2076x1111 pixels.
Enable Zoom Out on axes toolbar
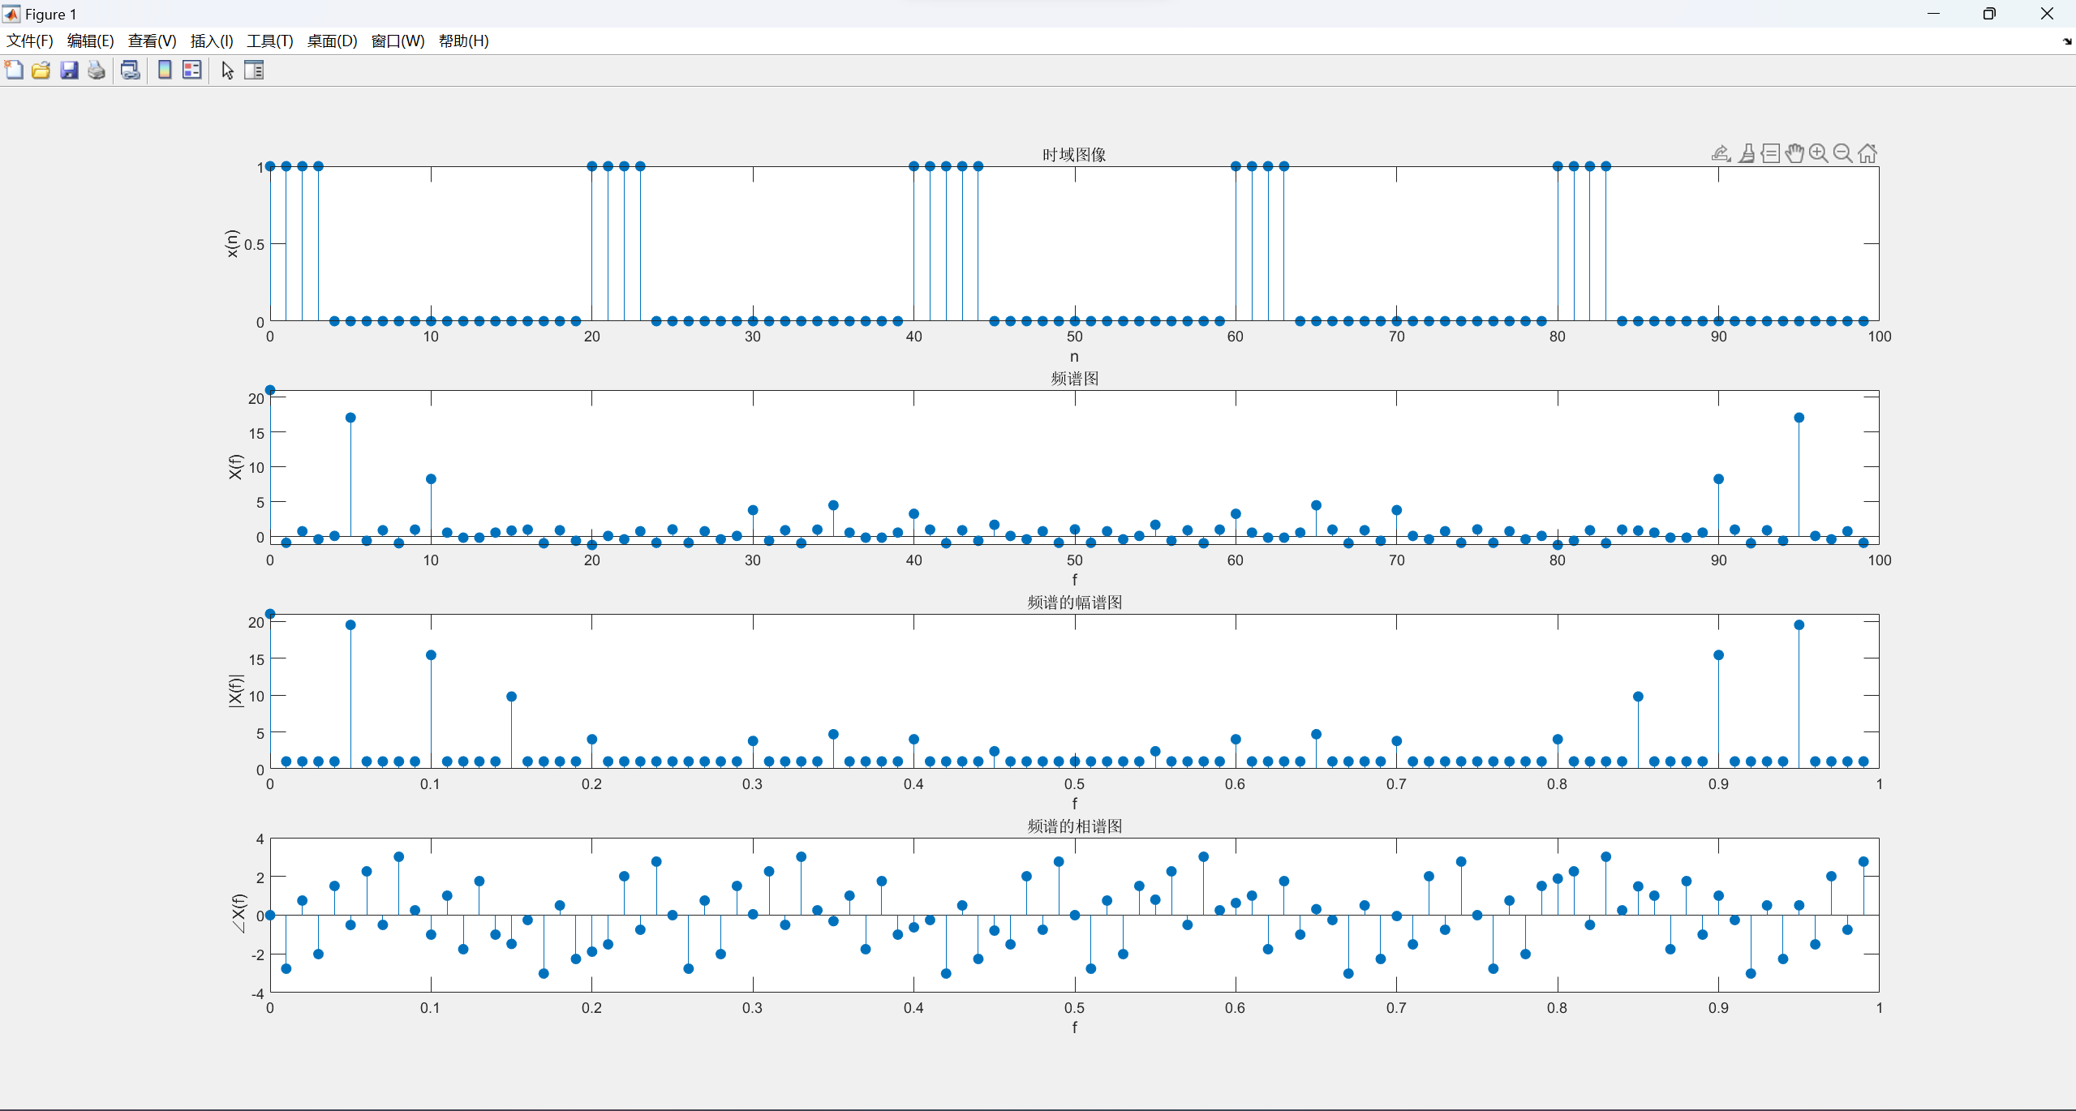(x=1843, y=153)
